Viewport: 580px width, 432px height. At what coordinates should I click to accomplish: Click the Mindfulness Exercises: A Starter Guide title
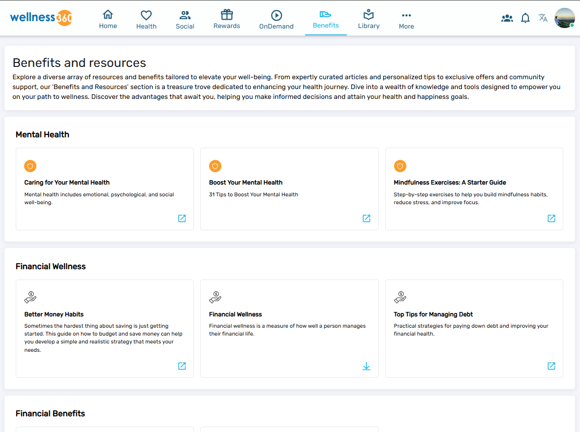pos(450,183)
